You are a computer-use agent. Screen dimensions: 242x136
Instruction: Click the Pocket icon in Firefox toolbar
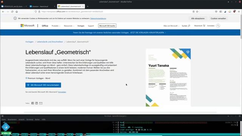tap(216, 12)
